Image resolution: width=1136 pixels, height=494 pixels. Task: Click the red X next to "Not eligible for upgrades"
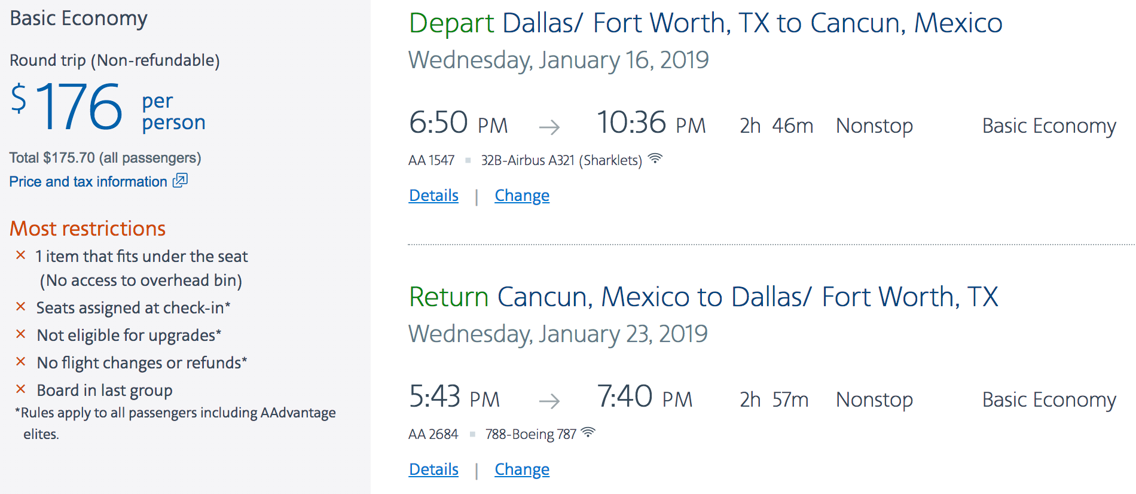(21, 334)
